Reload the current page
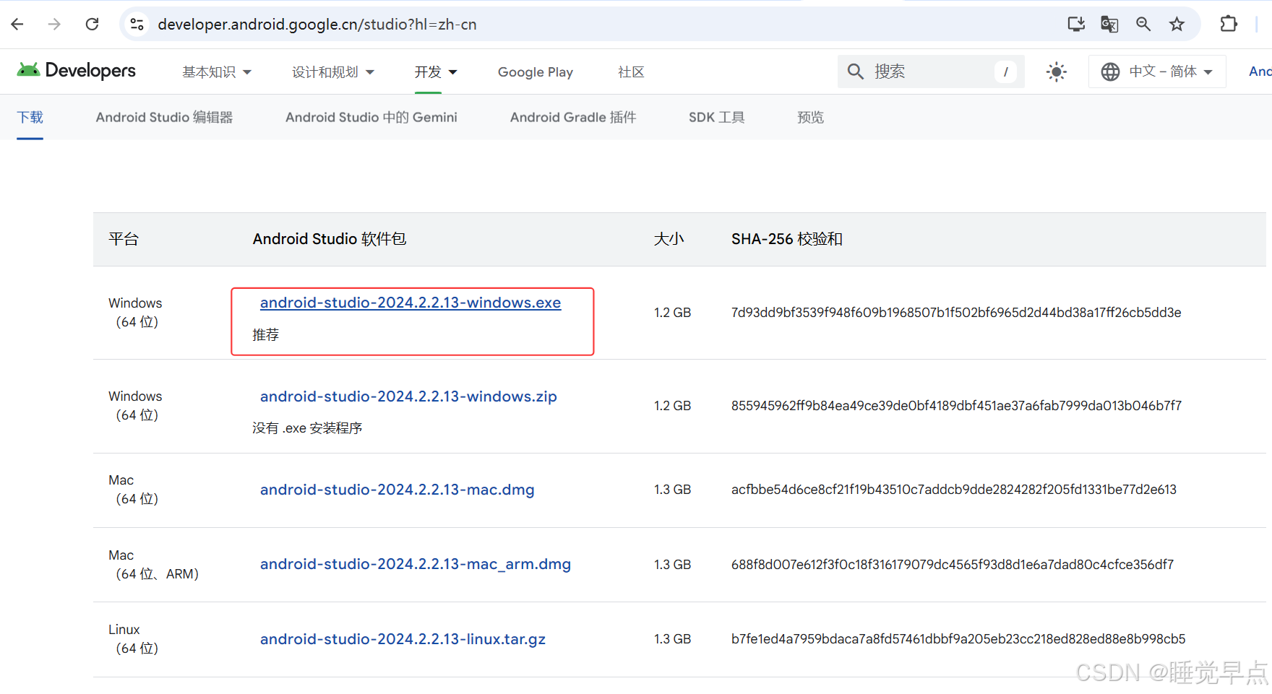The height and width of the screenshot is (694, 1272). [x=92, y=24]
